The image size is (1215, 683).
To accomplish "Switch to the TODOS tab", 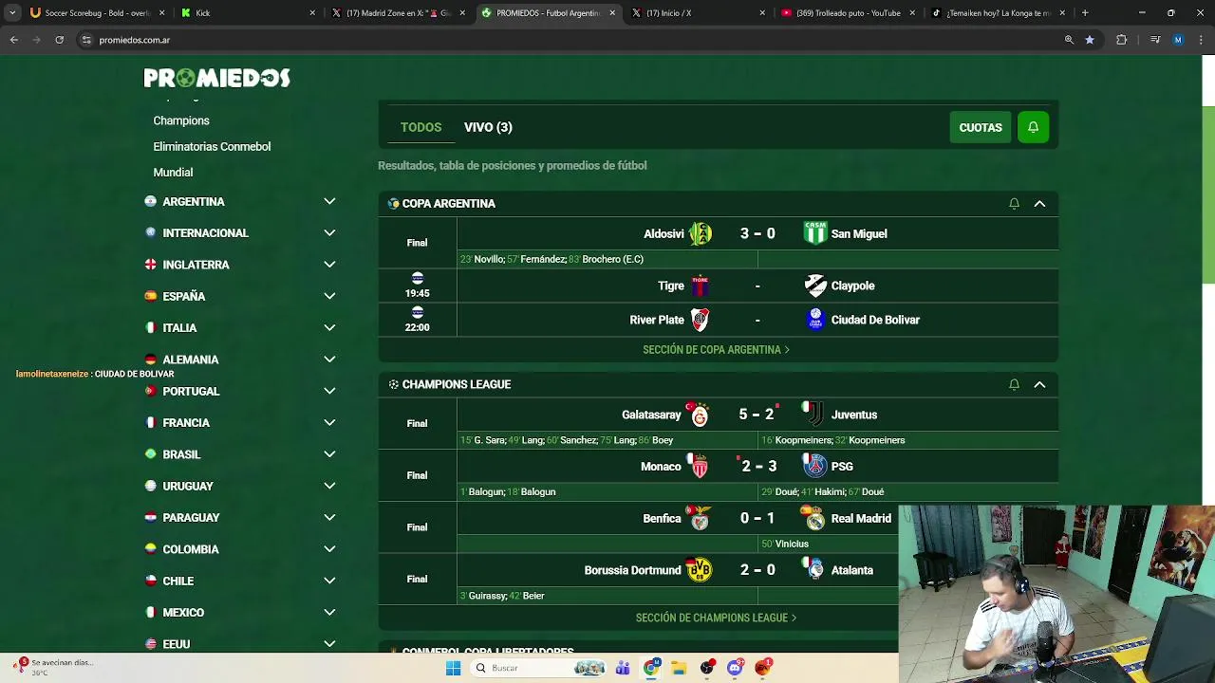I will pyautogui.click(x=421, y=127).
